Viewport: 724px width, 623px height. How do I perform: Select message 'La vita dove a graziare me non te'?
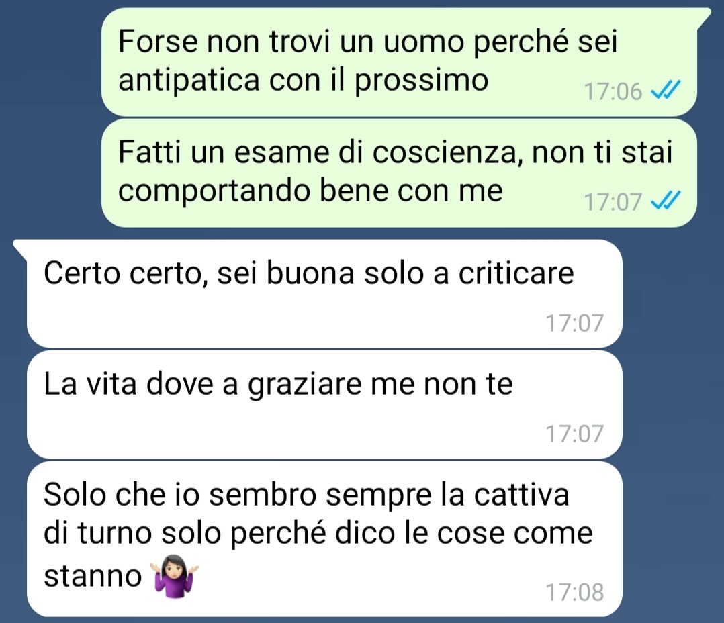324,405
